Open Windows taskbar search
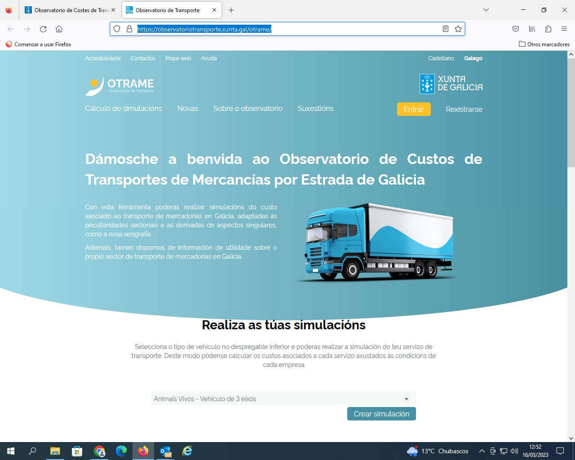 pos(32,451)
